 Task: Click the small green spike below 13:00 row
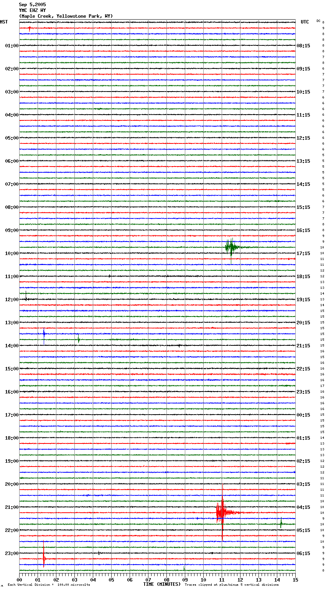click(x=79, y=339)
